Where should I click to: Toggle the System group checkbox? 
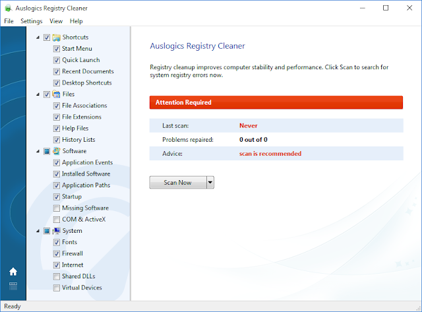point(47,231)
